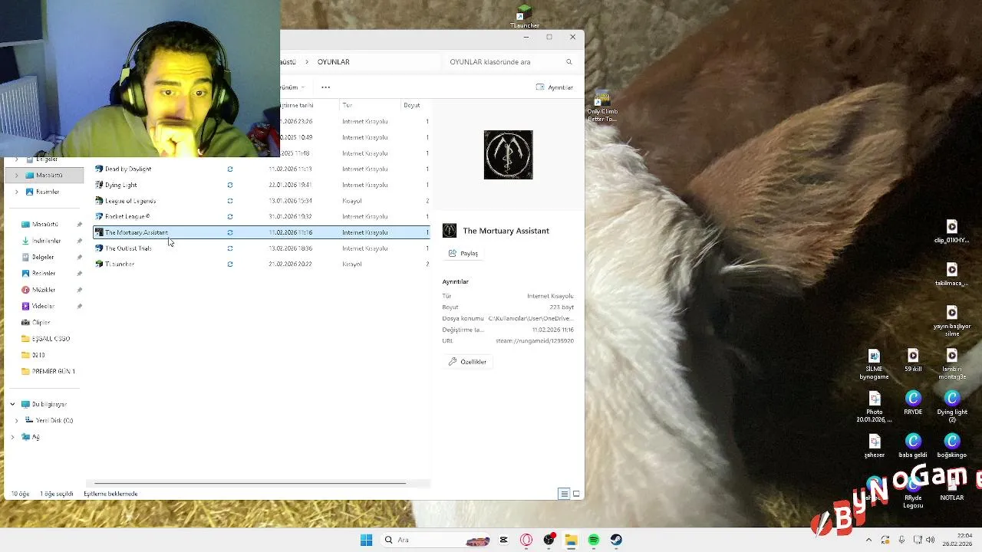Click the OYUNLAR klasöründe ara search field
The height and width of the screenshot is (552, 982).
[503, 62]
